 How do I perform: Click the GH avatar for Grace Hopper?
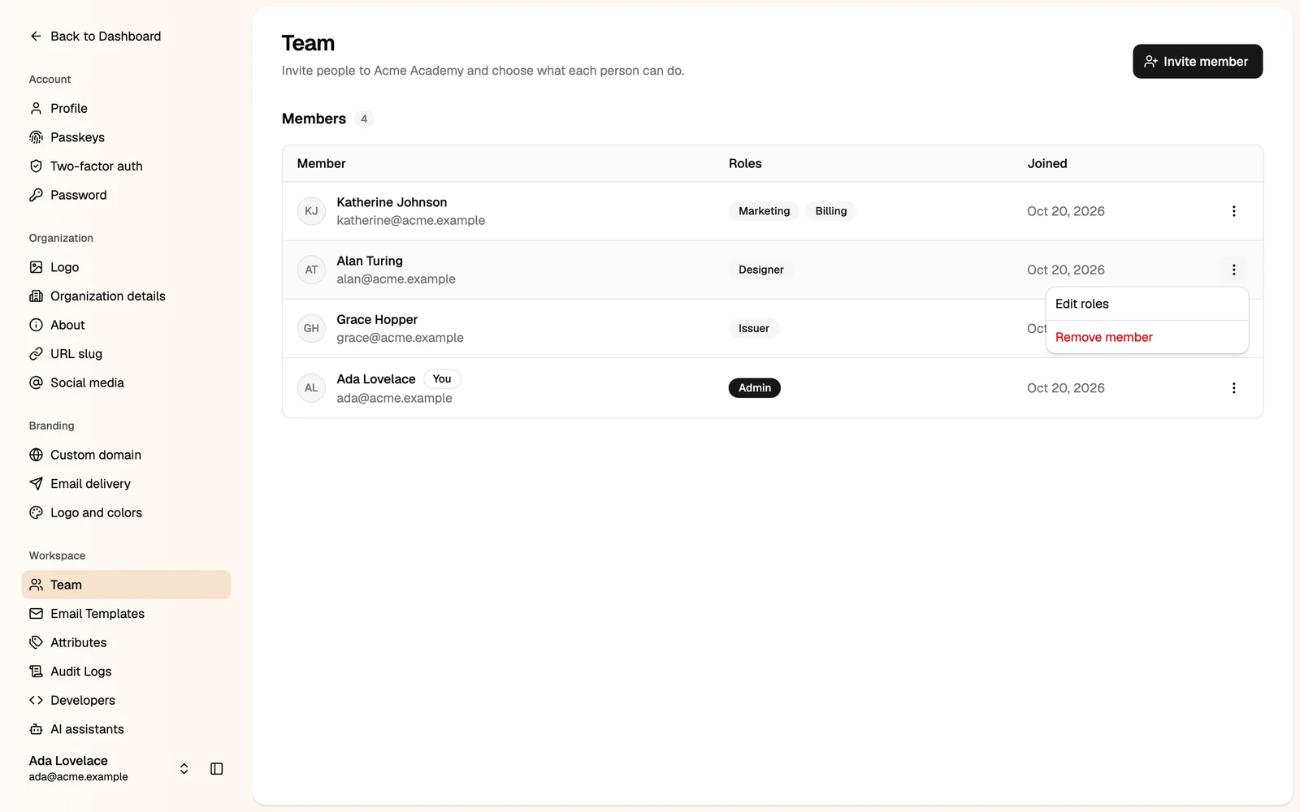click(311, 328)
